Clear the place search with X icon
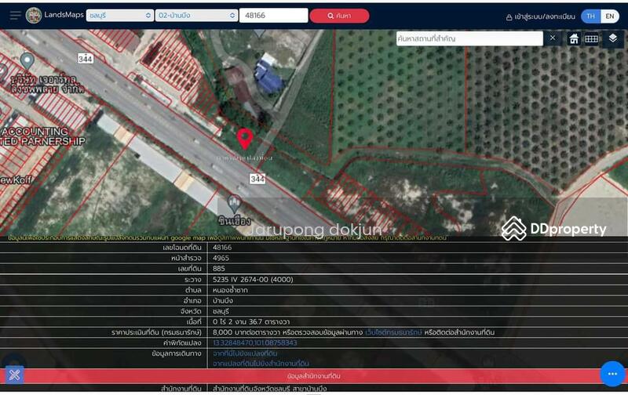628x395 pixels. coord(553,38)
